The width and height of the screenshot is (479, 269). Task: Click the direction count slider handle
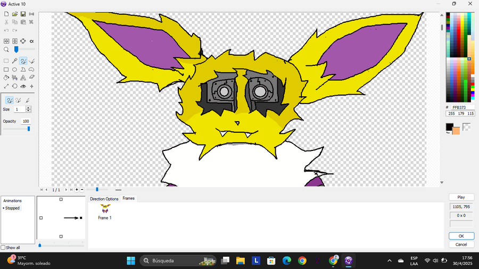click(x=40, y=245)
